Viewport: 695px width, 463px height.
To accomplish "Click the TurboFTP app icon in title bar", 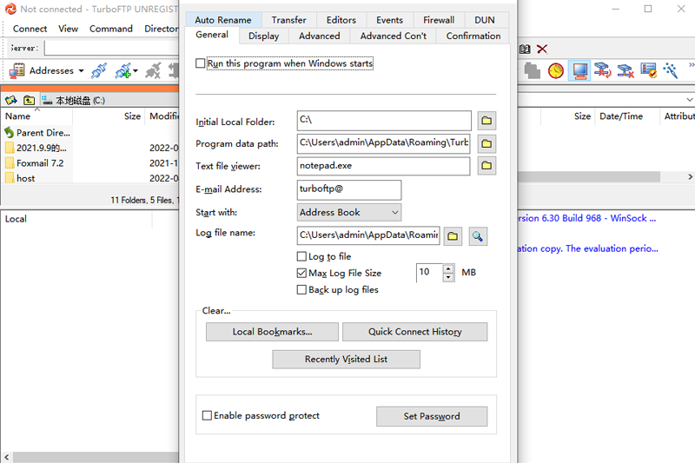I will tap(10, 9).
